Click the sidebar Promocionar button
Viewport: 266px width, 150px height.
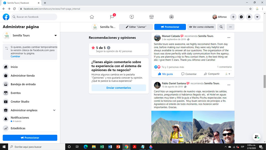pos(30,137)
